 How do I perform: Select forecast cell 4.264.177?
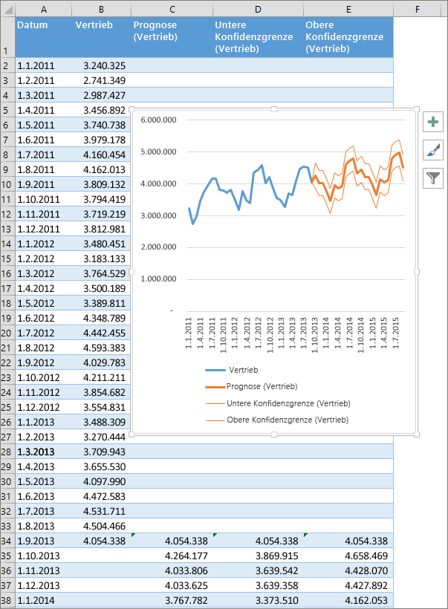pyautogui.click(x=172, y=556)
